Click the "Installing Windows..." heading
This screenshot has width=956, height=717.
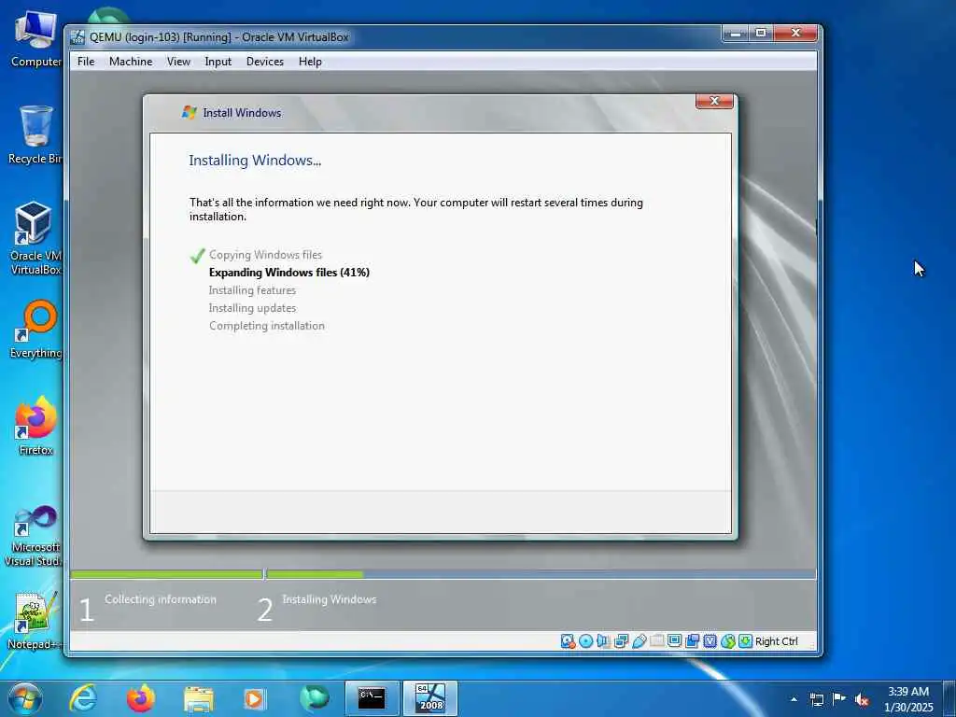(x=255, y=161)
